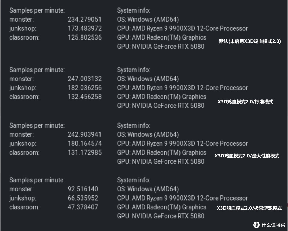Select the monster score 92.516140
The image size is (288, 231).
click(x=83, y=189)
